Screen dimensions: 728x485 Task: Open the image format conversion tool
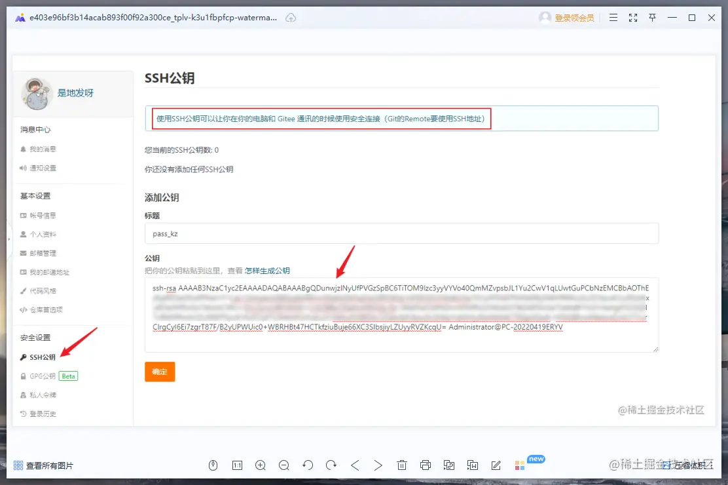point(449,465)
